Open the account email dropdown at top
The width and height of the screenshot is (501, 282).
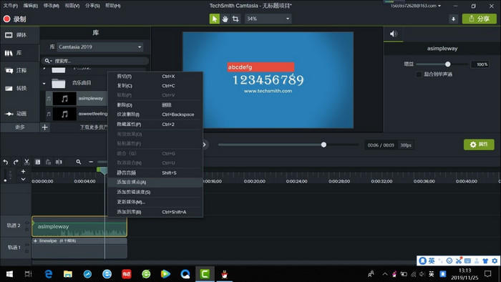[x=416, y=6]
